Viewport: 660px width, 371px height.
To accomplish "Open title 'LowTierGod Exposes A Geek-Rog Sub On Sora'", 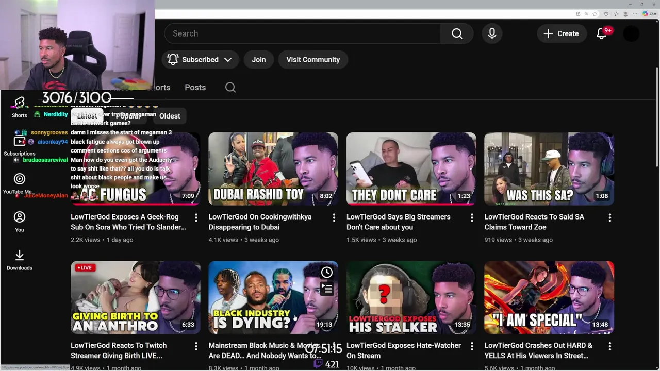I will 128,222.
